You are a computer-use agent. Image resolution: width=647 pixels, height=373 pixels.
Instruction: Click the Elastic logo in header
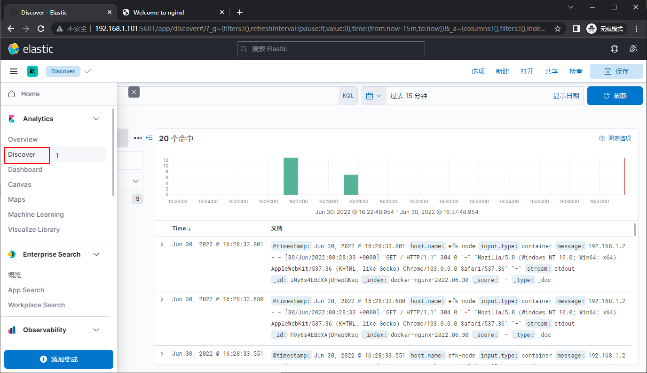[31, 49]
